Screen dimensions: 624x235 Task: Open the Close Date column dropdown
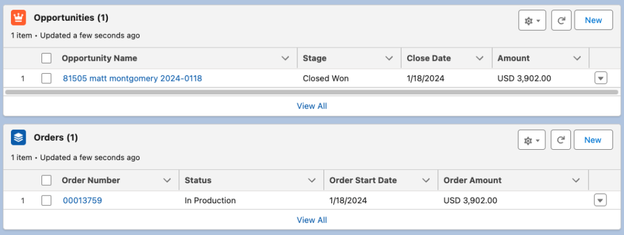480,58
